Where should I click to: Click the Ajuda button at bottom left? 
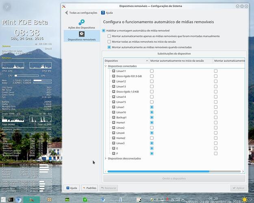[72, 188]
